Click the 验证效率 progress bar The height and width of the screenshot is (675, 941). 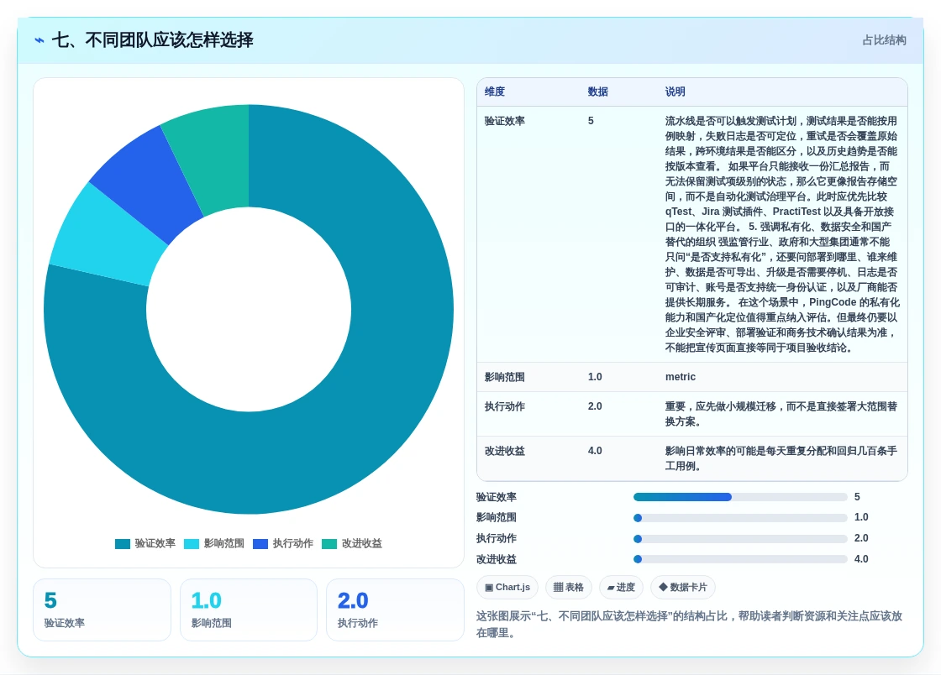740,497
